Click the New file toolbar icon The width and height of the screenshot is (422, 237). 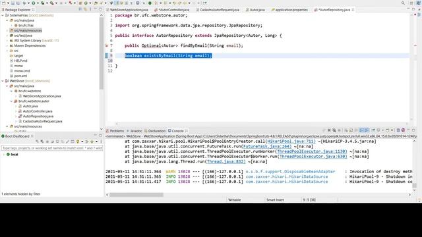pyautogui.click(x=4, y=3)
